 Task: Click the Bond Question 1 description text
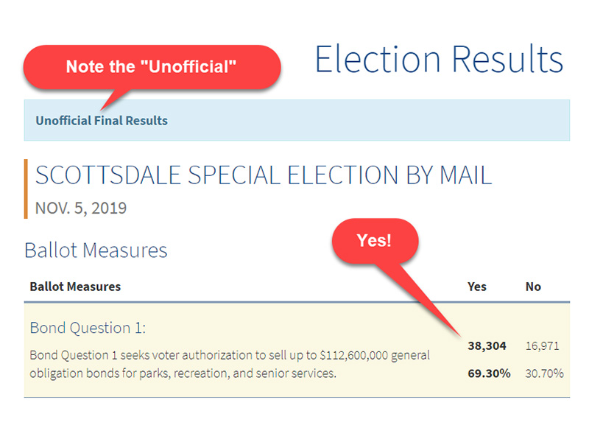(x=230, y=364)
